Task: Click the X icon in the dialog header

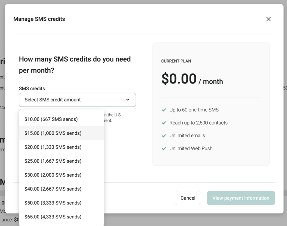Action: tap(268, 19)
